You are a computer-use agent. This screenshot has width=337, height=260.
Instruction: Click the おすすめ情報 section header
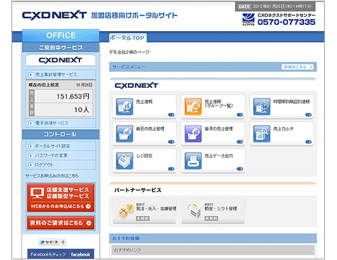(213, 238)
